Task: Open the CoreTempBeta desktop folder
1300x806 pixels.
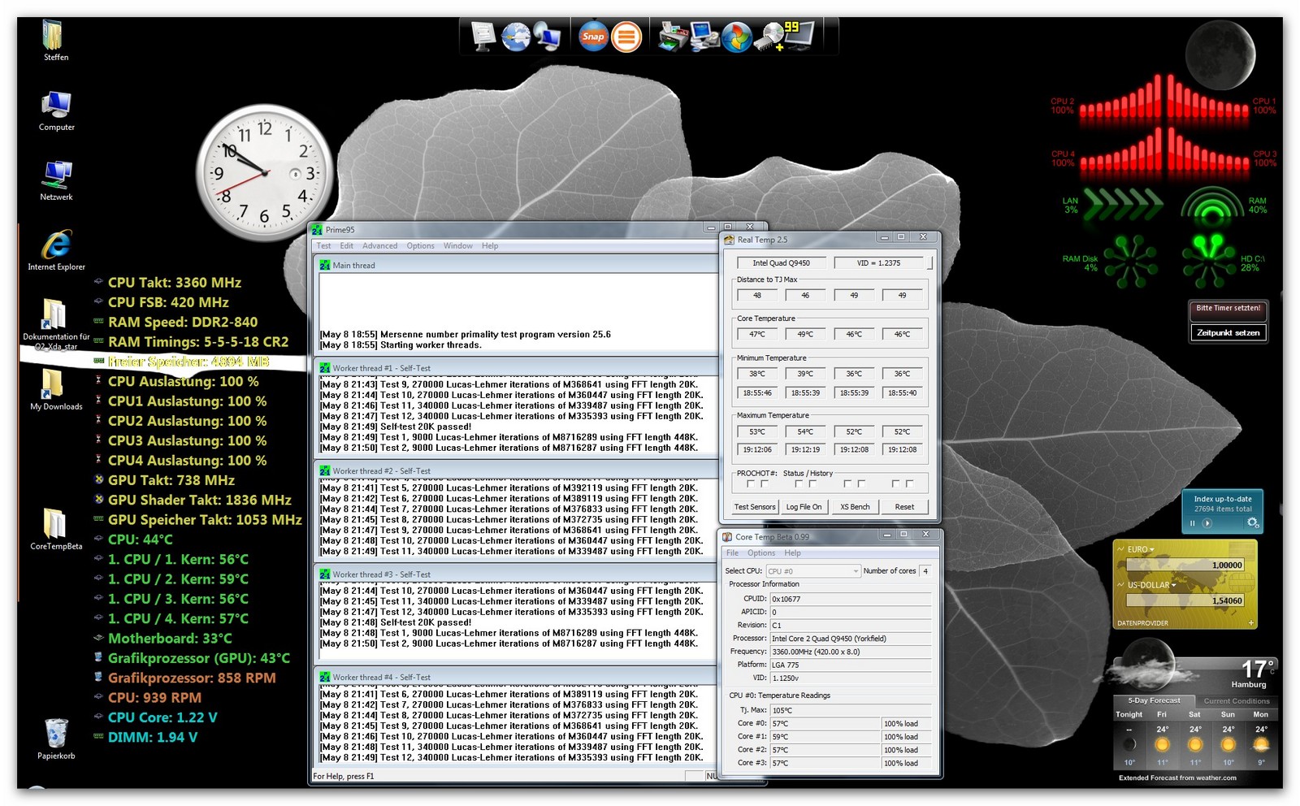Action: point(56,529)
